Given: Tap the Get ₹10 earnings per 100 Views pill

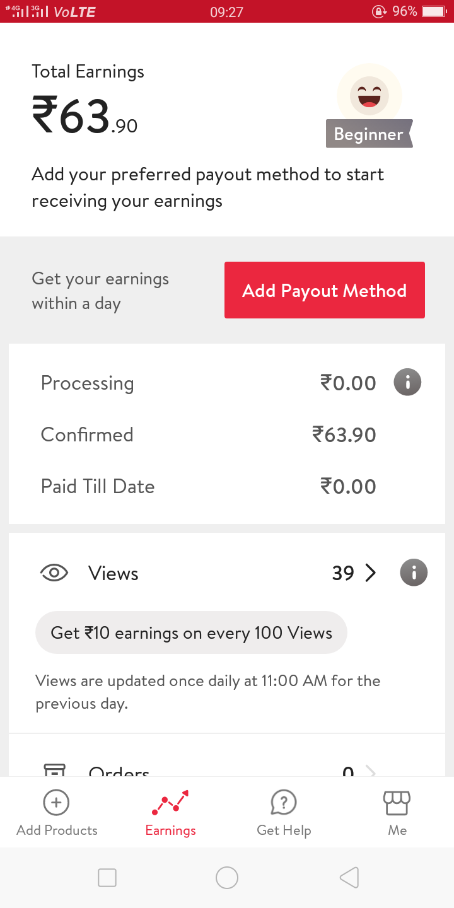Looking at the screenshot, I should [x=191, y=632].
